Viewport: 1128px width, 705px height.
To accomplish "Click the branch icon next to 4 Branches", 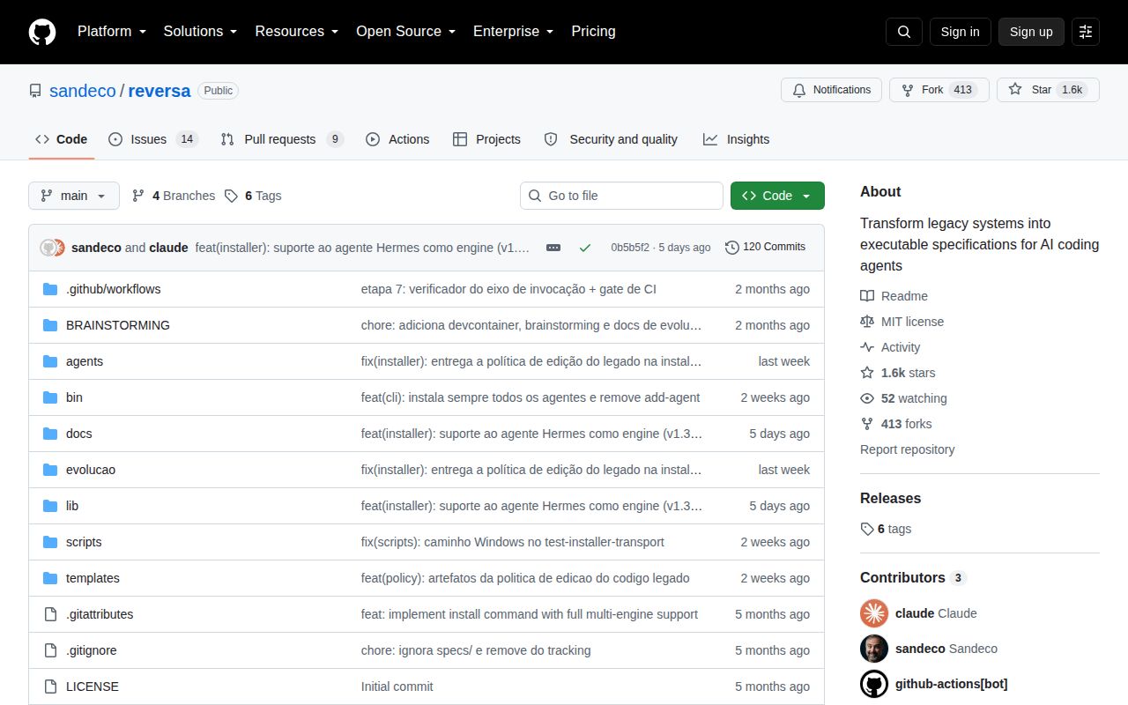I will pos(138,196).
